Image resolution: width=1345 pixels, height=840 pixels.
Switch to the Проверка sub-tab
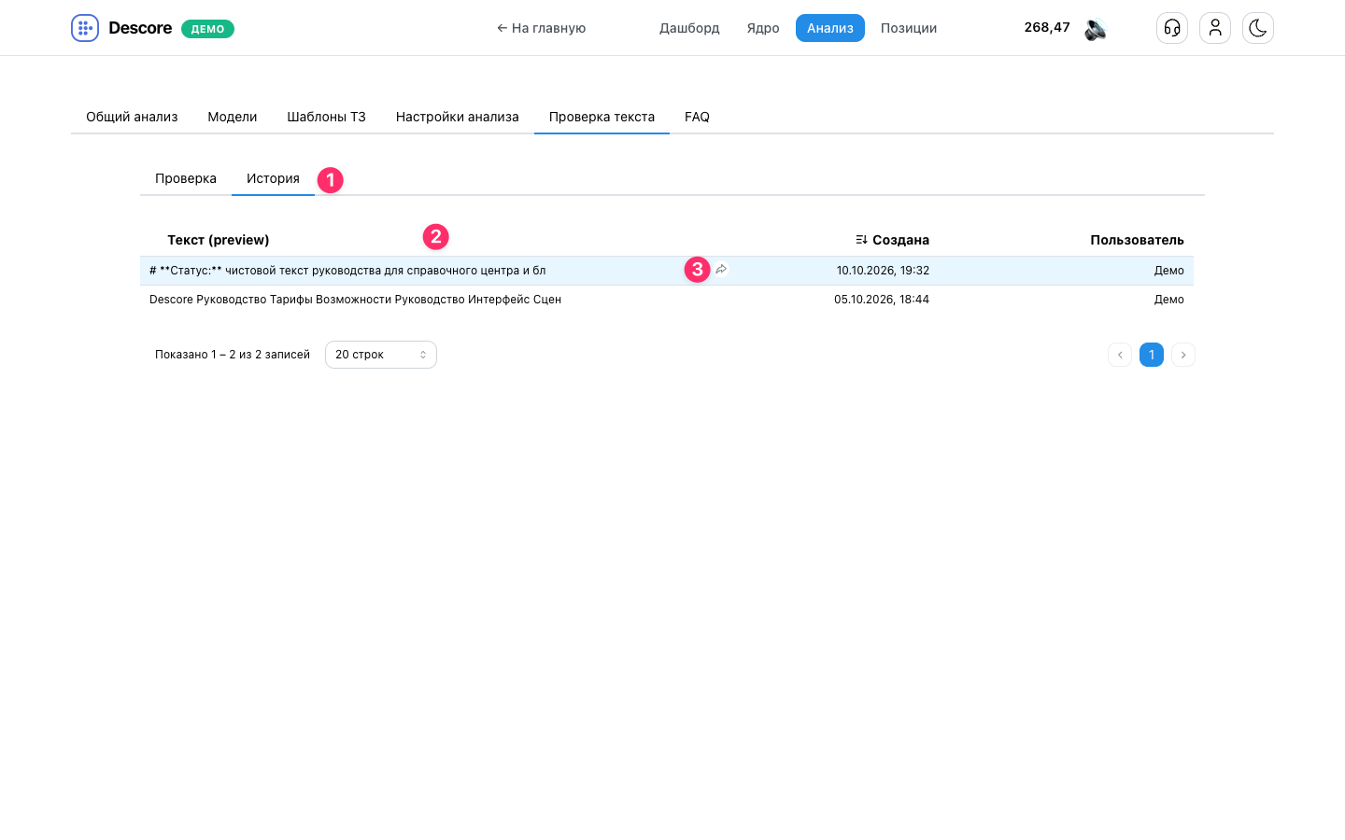(186, 178)
